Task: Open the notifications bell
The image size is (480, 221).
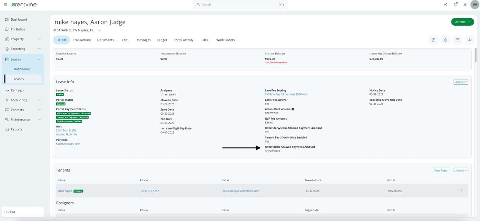Action: pyautogui.click(x=455, y=4)
